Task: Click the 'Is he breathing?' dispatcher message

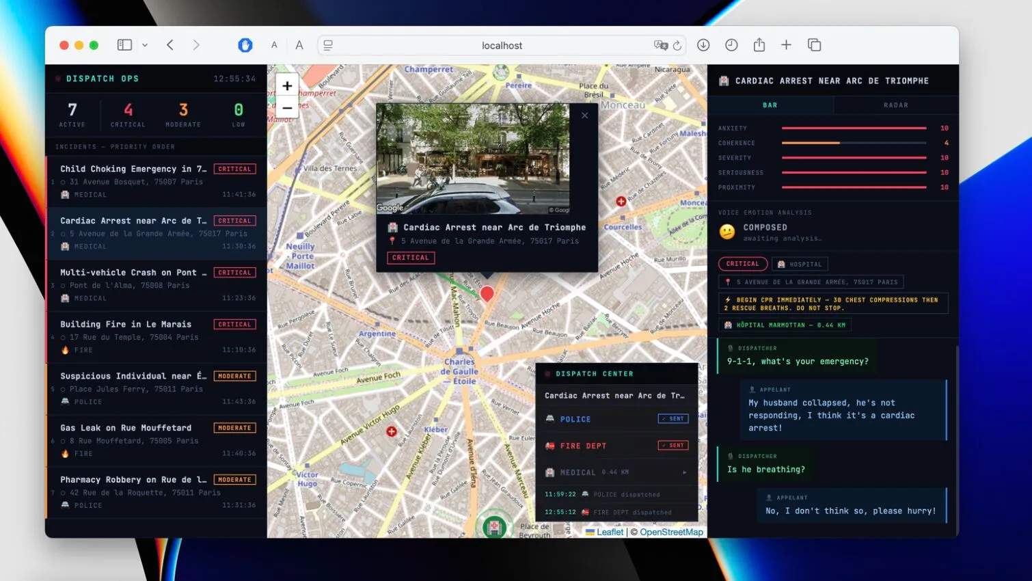Action: [x=766, y=464]
